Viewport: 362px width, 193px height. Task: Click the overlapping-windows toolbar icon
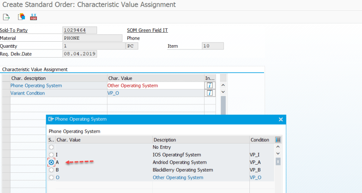(x=21, y=17)
